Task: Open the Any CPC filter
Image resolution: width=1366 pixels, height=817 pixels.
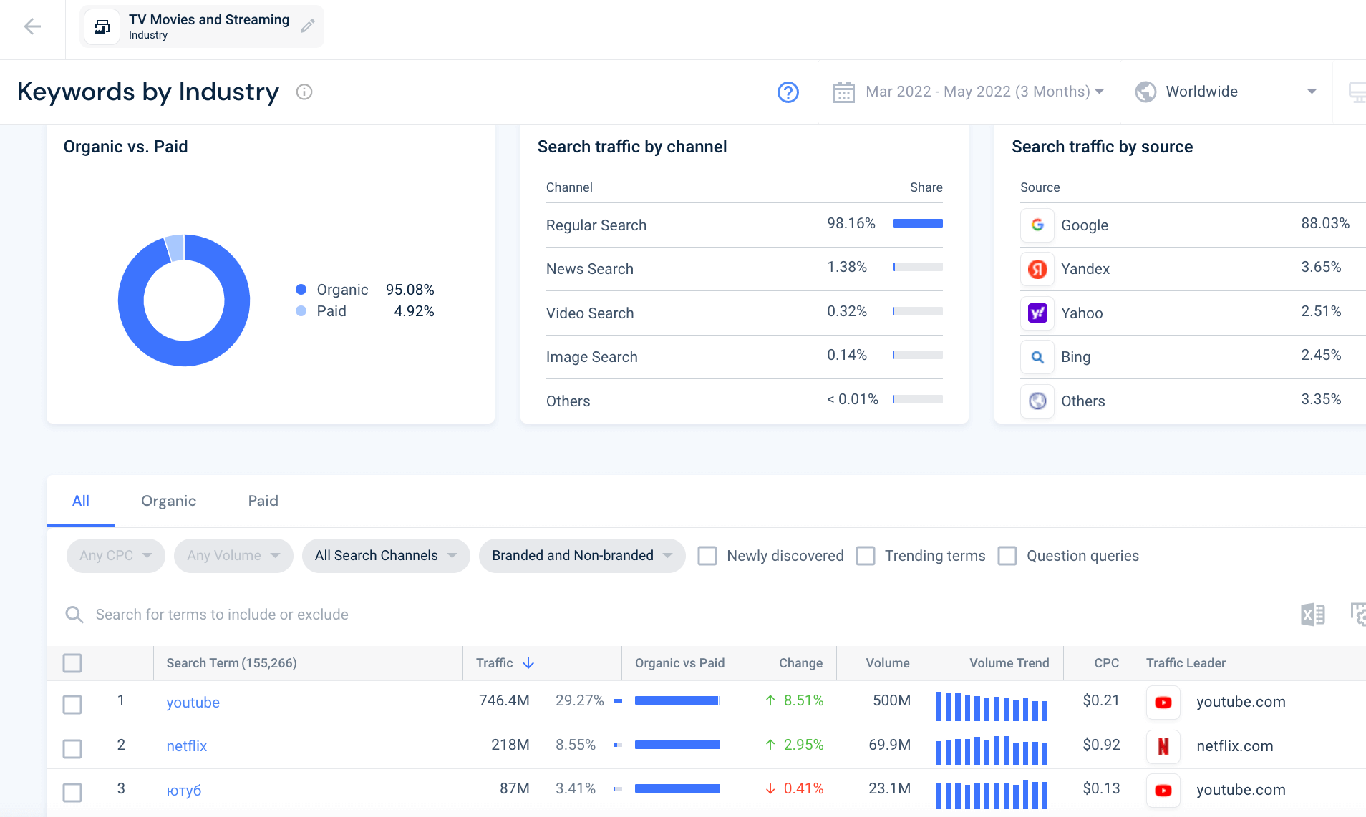Action: coord(116,556)
